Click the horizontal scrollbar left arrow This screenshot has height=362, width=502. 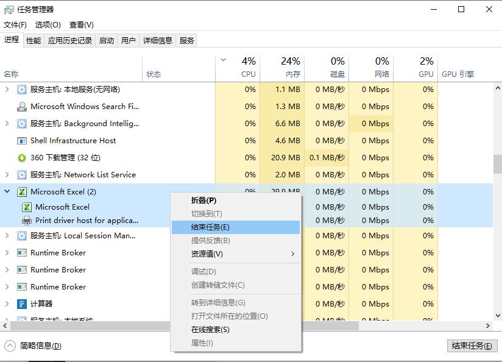4,326
